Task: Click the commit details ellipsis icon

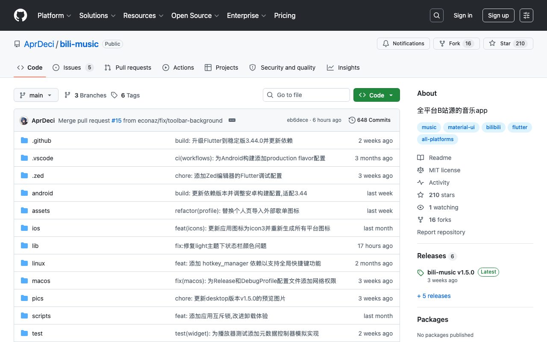Action: coord(232,121)
